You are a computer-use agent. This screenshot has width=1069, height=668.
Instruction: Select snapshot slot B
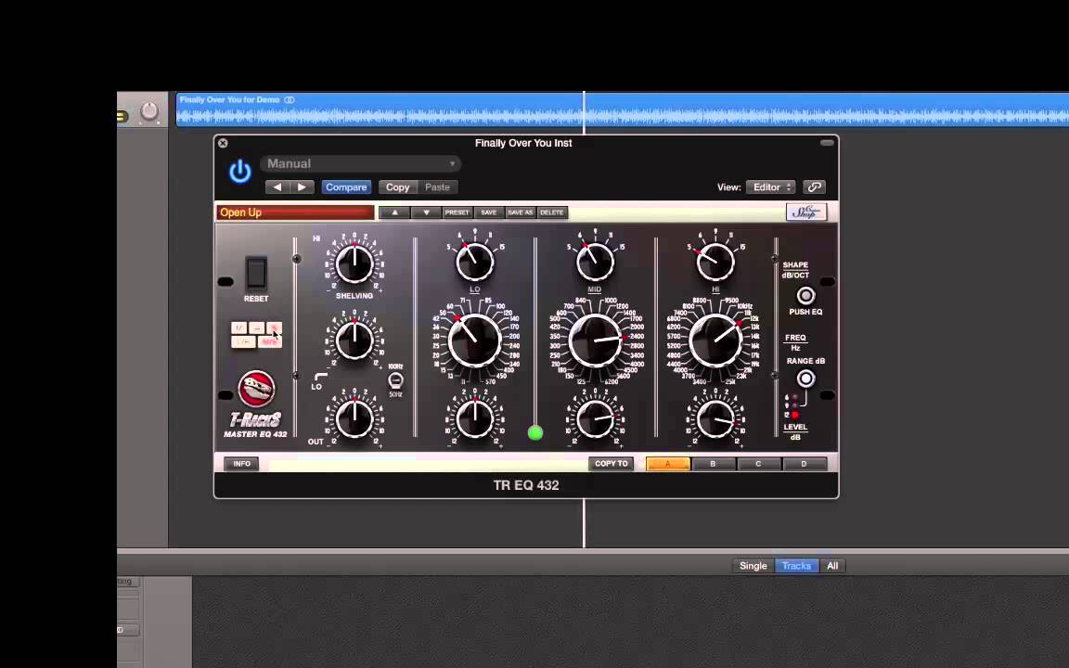[713, 464]
